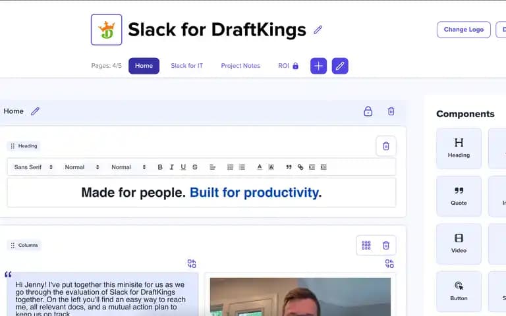Open the text alignment picker
506x316 pixels.
coord(212,167)
